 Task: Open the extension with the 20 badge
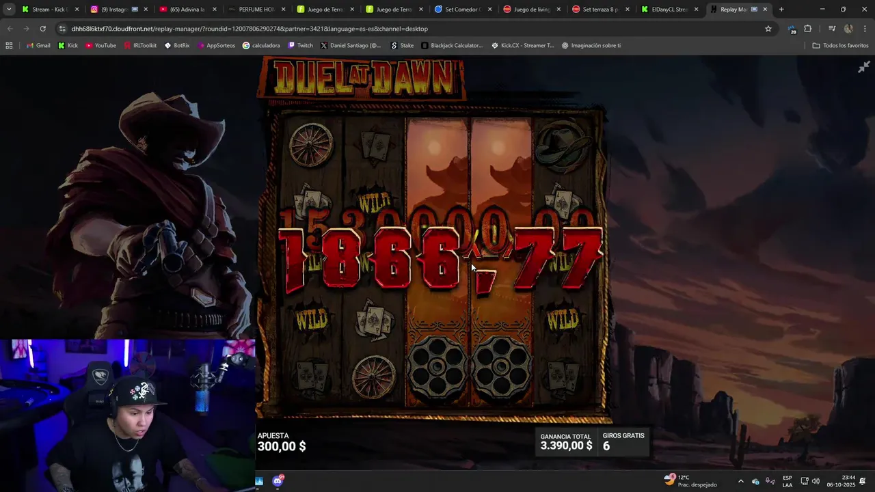click(x=792, y=29)
